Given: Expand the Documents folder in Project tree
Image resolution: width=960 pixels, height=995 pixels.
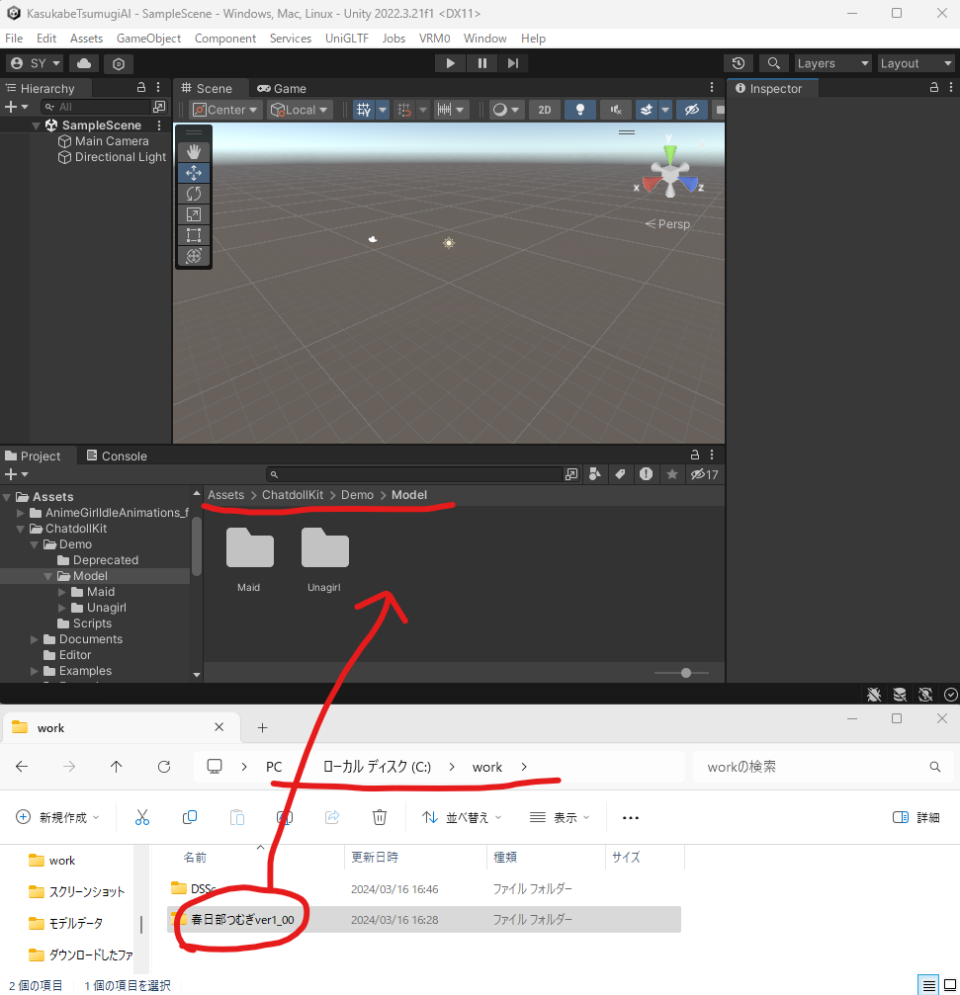Looking at the screenshot, I should [x=35, y=639].
